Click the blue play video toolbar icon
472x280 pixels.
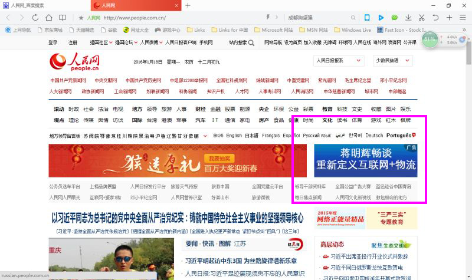[x=381, y=18]
